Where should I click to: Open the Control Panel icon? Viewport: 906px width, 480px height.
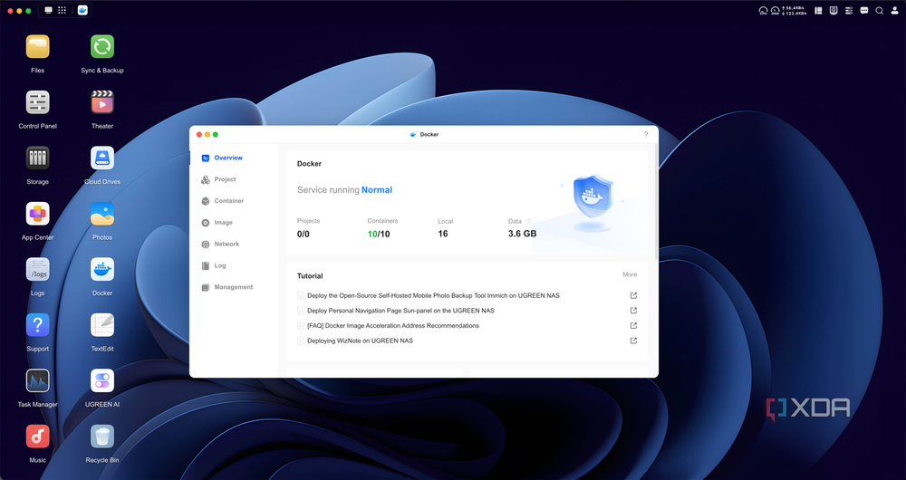point(37,102)
